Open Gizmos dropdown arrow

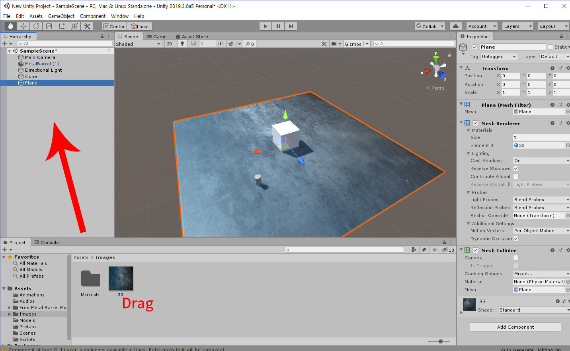(x=367, y=44)
